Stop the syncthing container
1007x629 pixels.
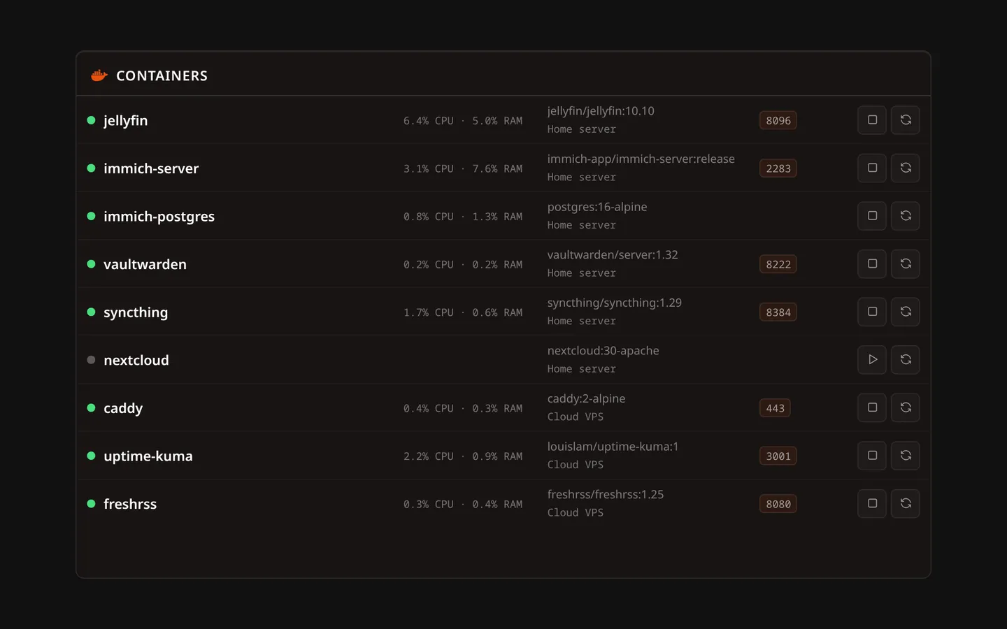tap(872, 312)
